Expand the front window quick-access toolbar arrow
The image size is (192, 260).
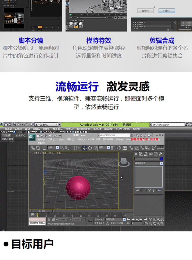pos(60,136)
